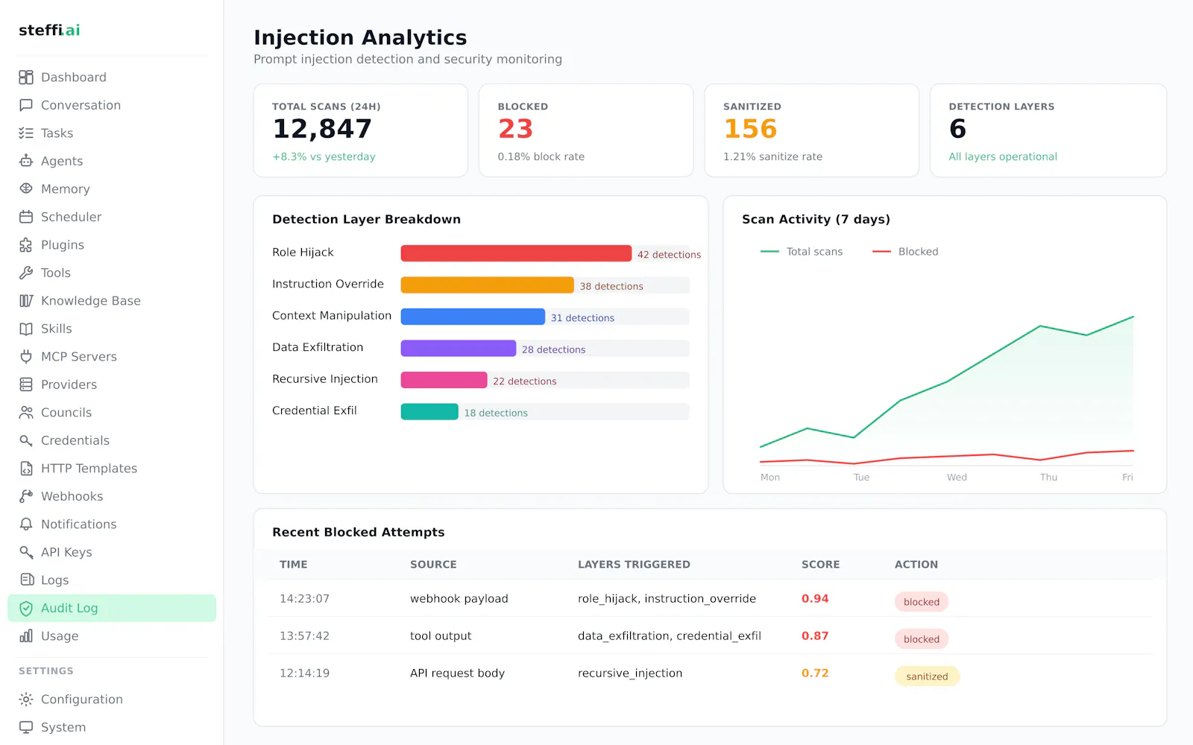The image size is (1193, 745).
Task: Click the blue Context Manipulation bar
Action: pyautogui.click(x=473, y=317)
